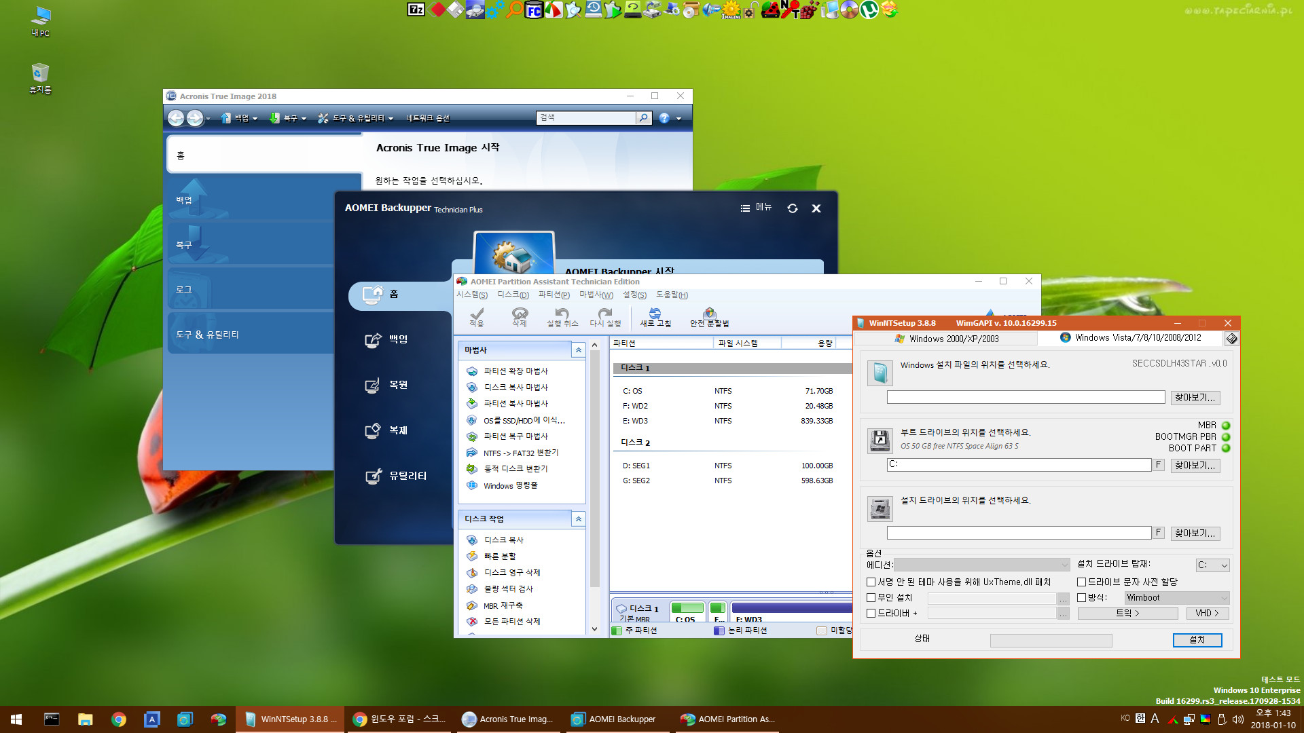Viewport: 1304px width, 733px height.
Task: Open Chrome from taskbar pinned icons
Action: pyautogui.click(x=118, y=719)
